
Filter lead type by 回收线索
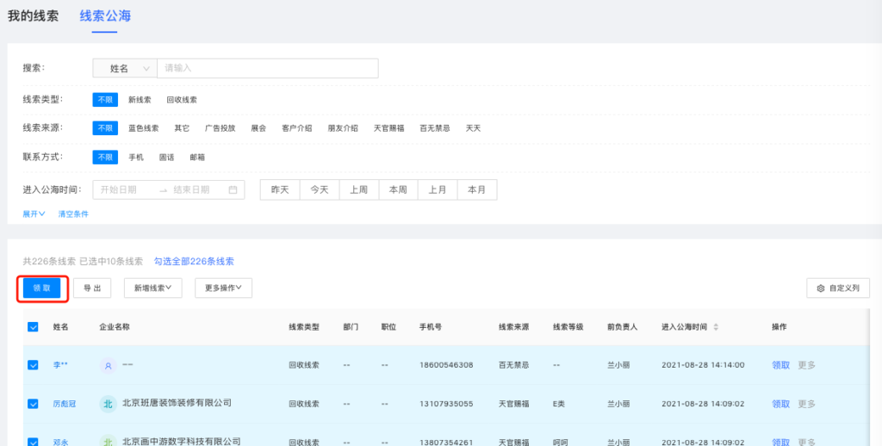(x=182, y=100)
